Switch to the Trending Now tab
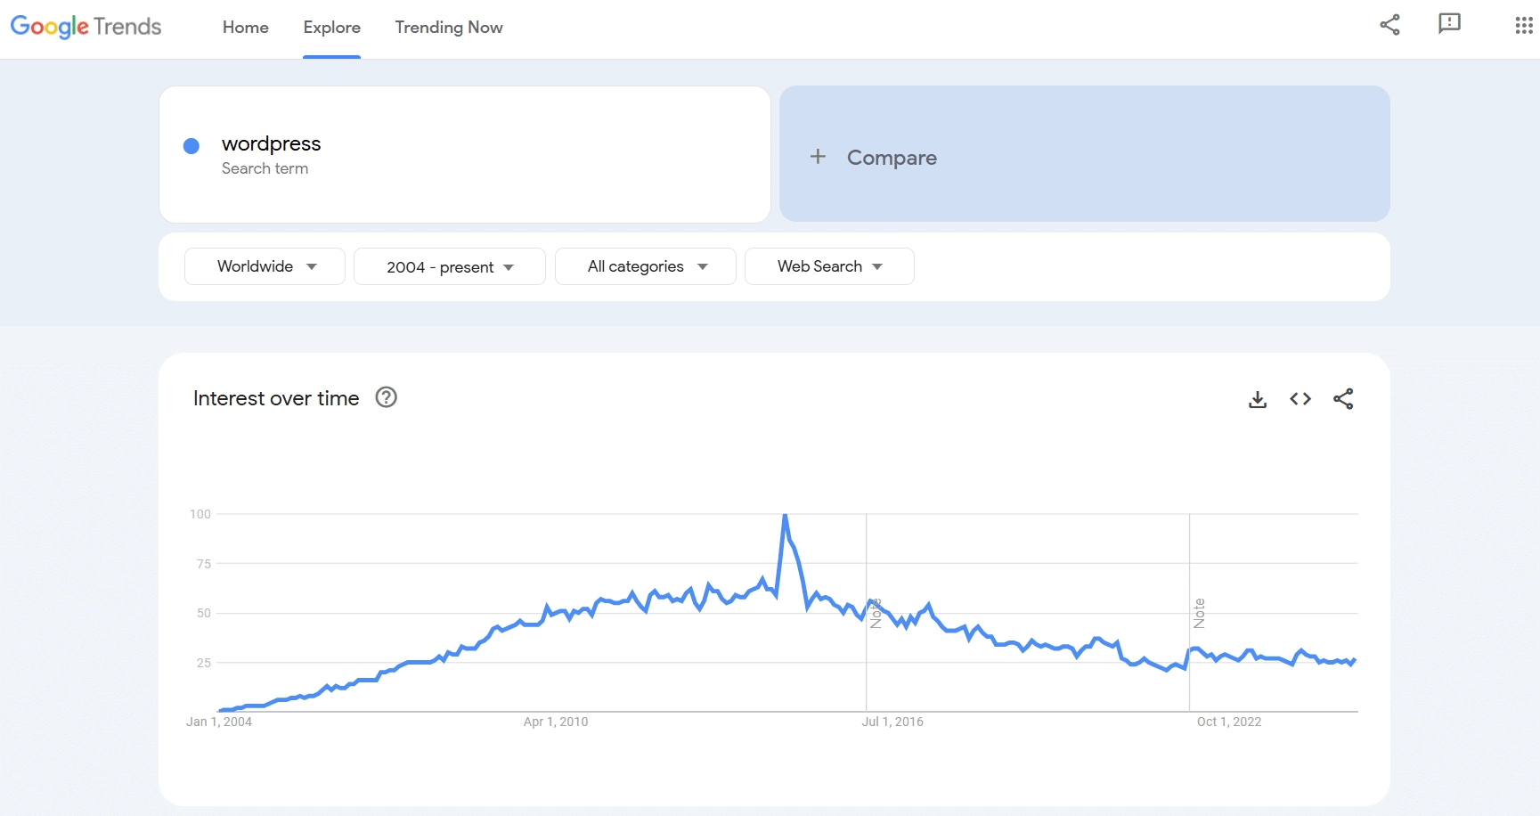The image size is (1540, 816). click(449, 28)
